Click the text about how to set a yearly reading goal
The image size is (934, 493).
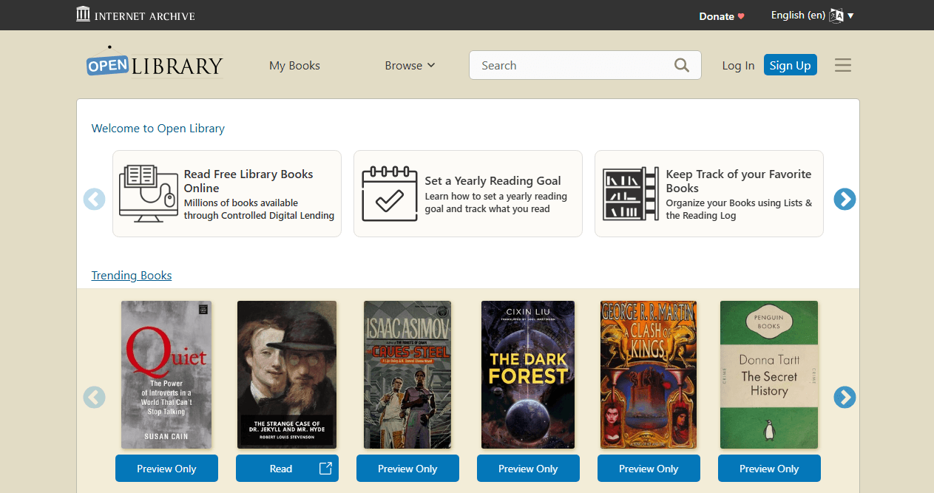[495, 203]
